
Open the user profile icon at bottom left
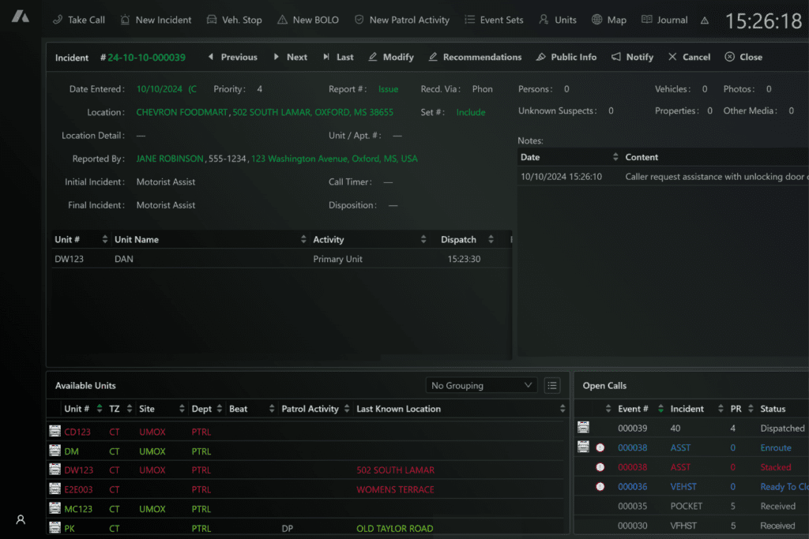click(20, 519)
